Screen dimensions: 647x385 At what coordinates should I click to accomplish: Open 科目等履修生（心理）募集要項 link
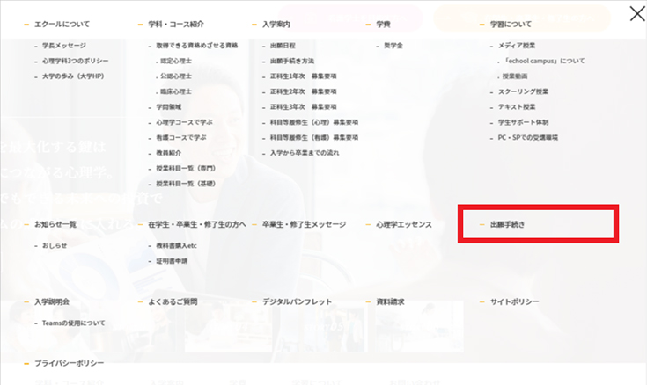314,122
